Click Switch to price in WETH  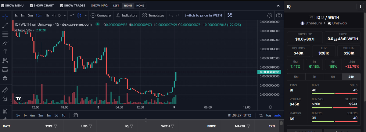tap(203, 15)
